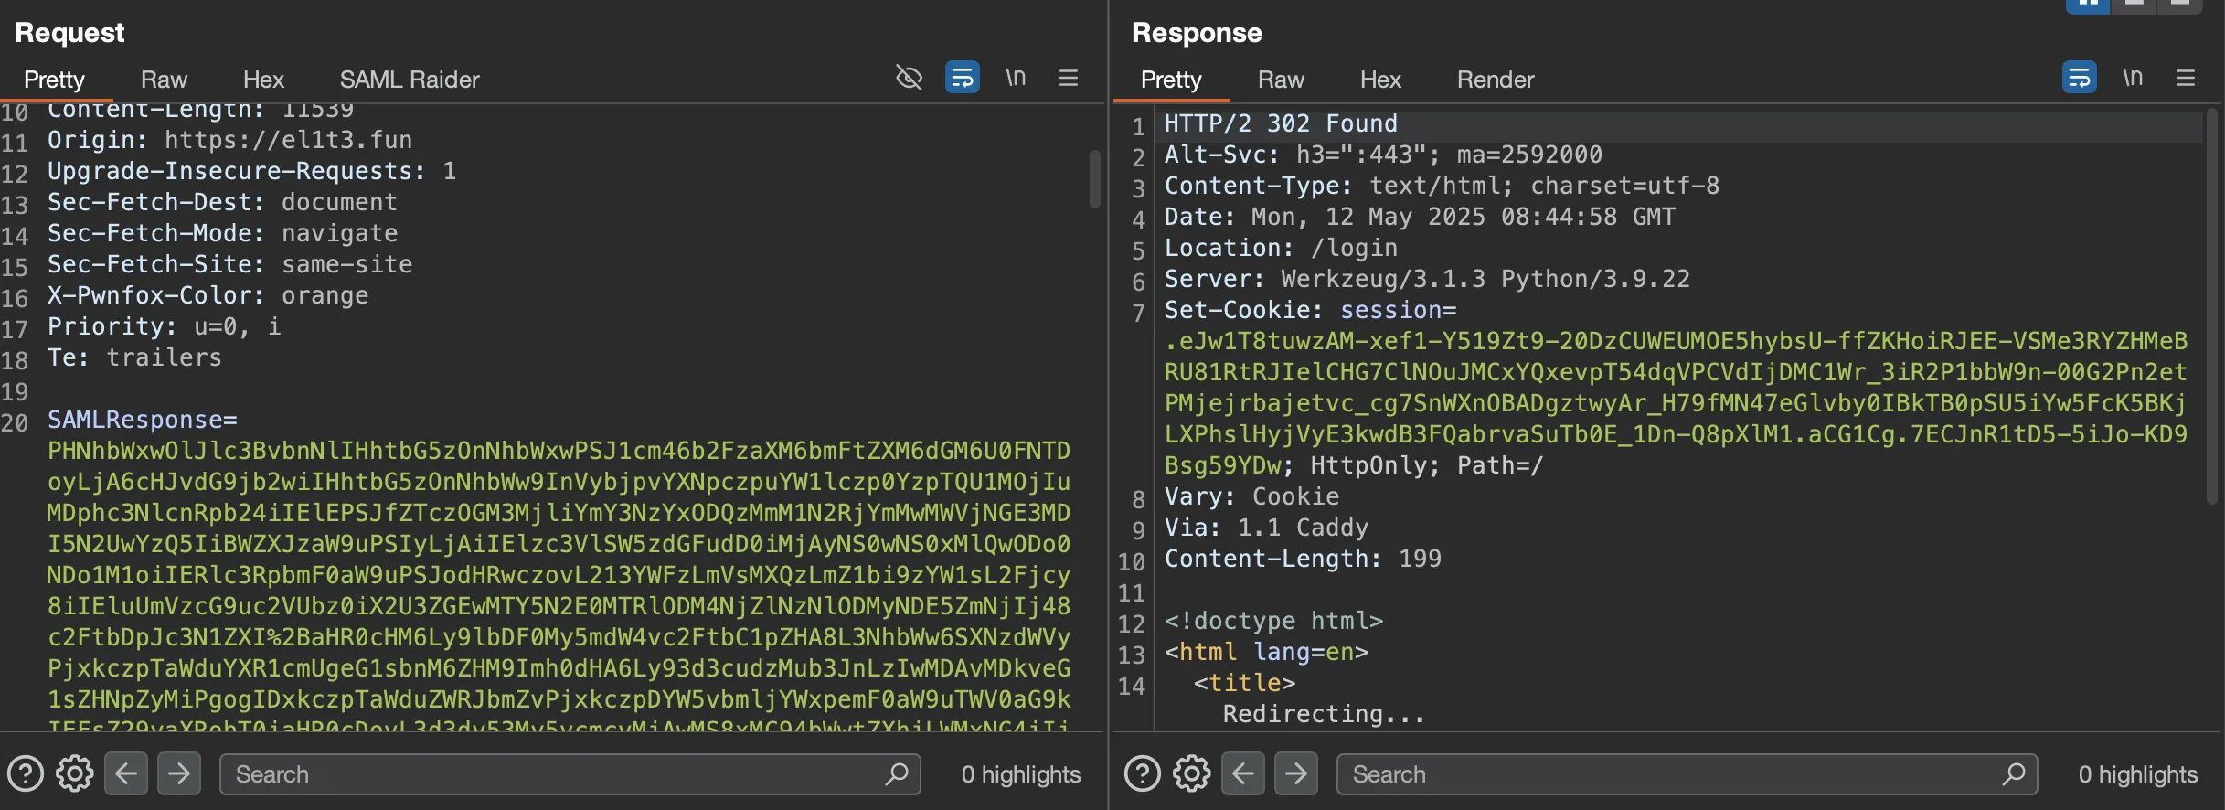Click the Request pane vertical scrollbar
The height and width of the screenshot is (810, 2225).
tap(1095, 179)
